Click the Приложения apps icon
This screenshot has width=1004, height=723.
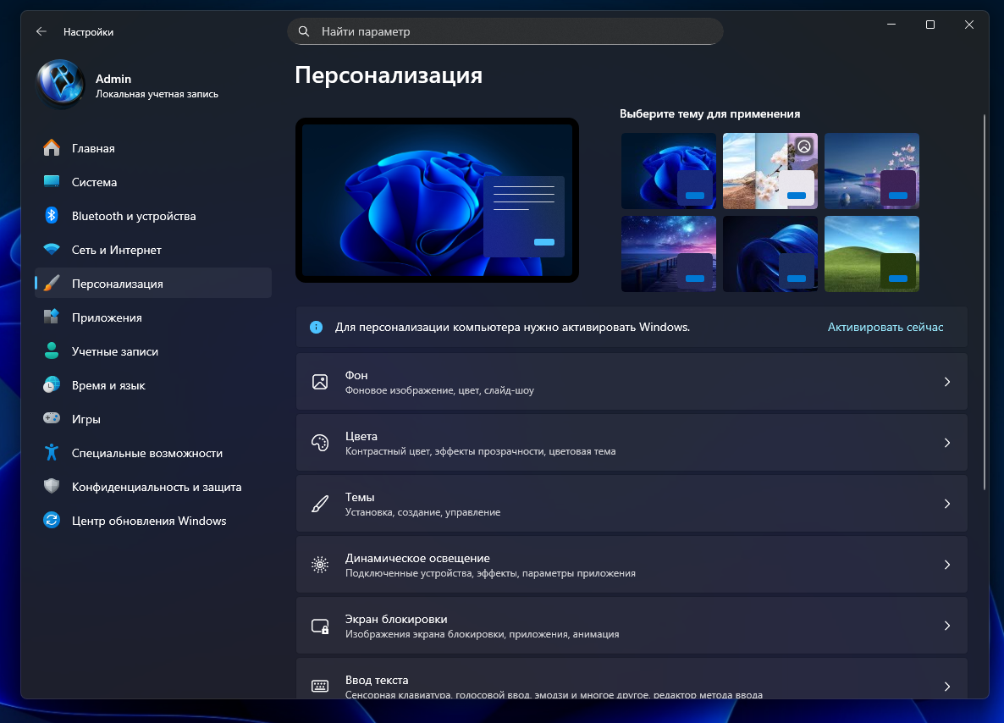(52, 317)
